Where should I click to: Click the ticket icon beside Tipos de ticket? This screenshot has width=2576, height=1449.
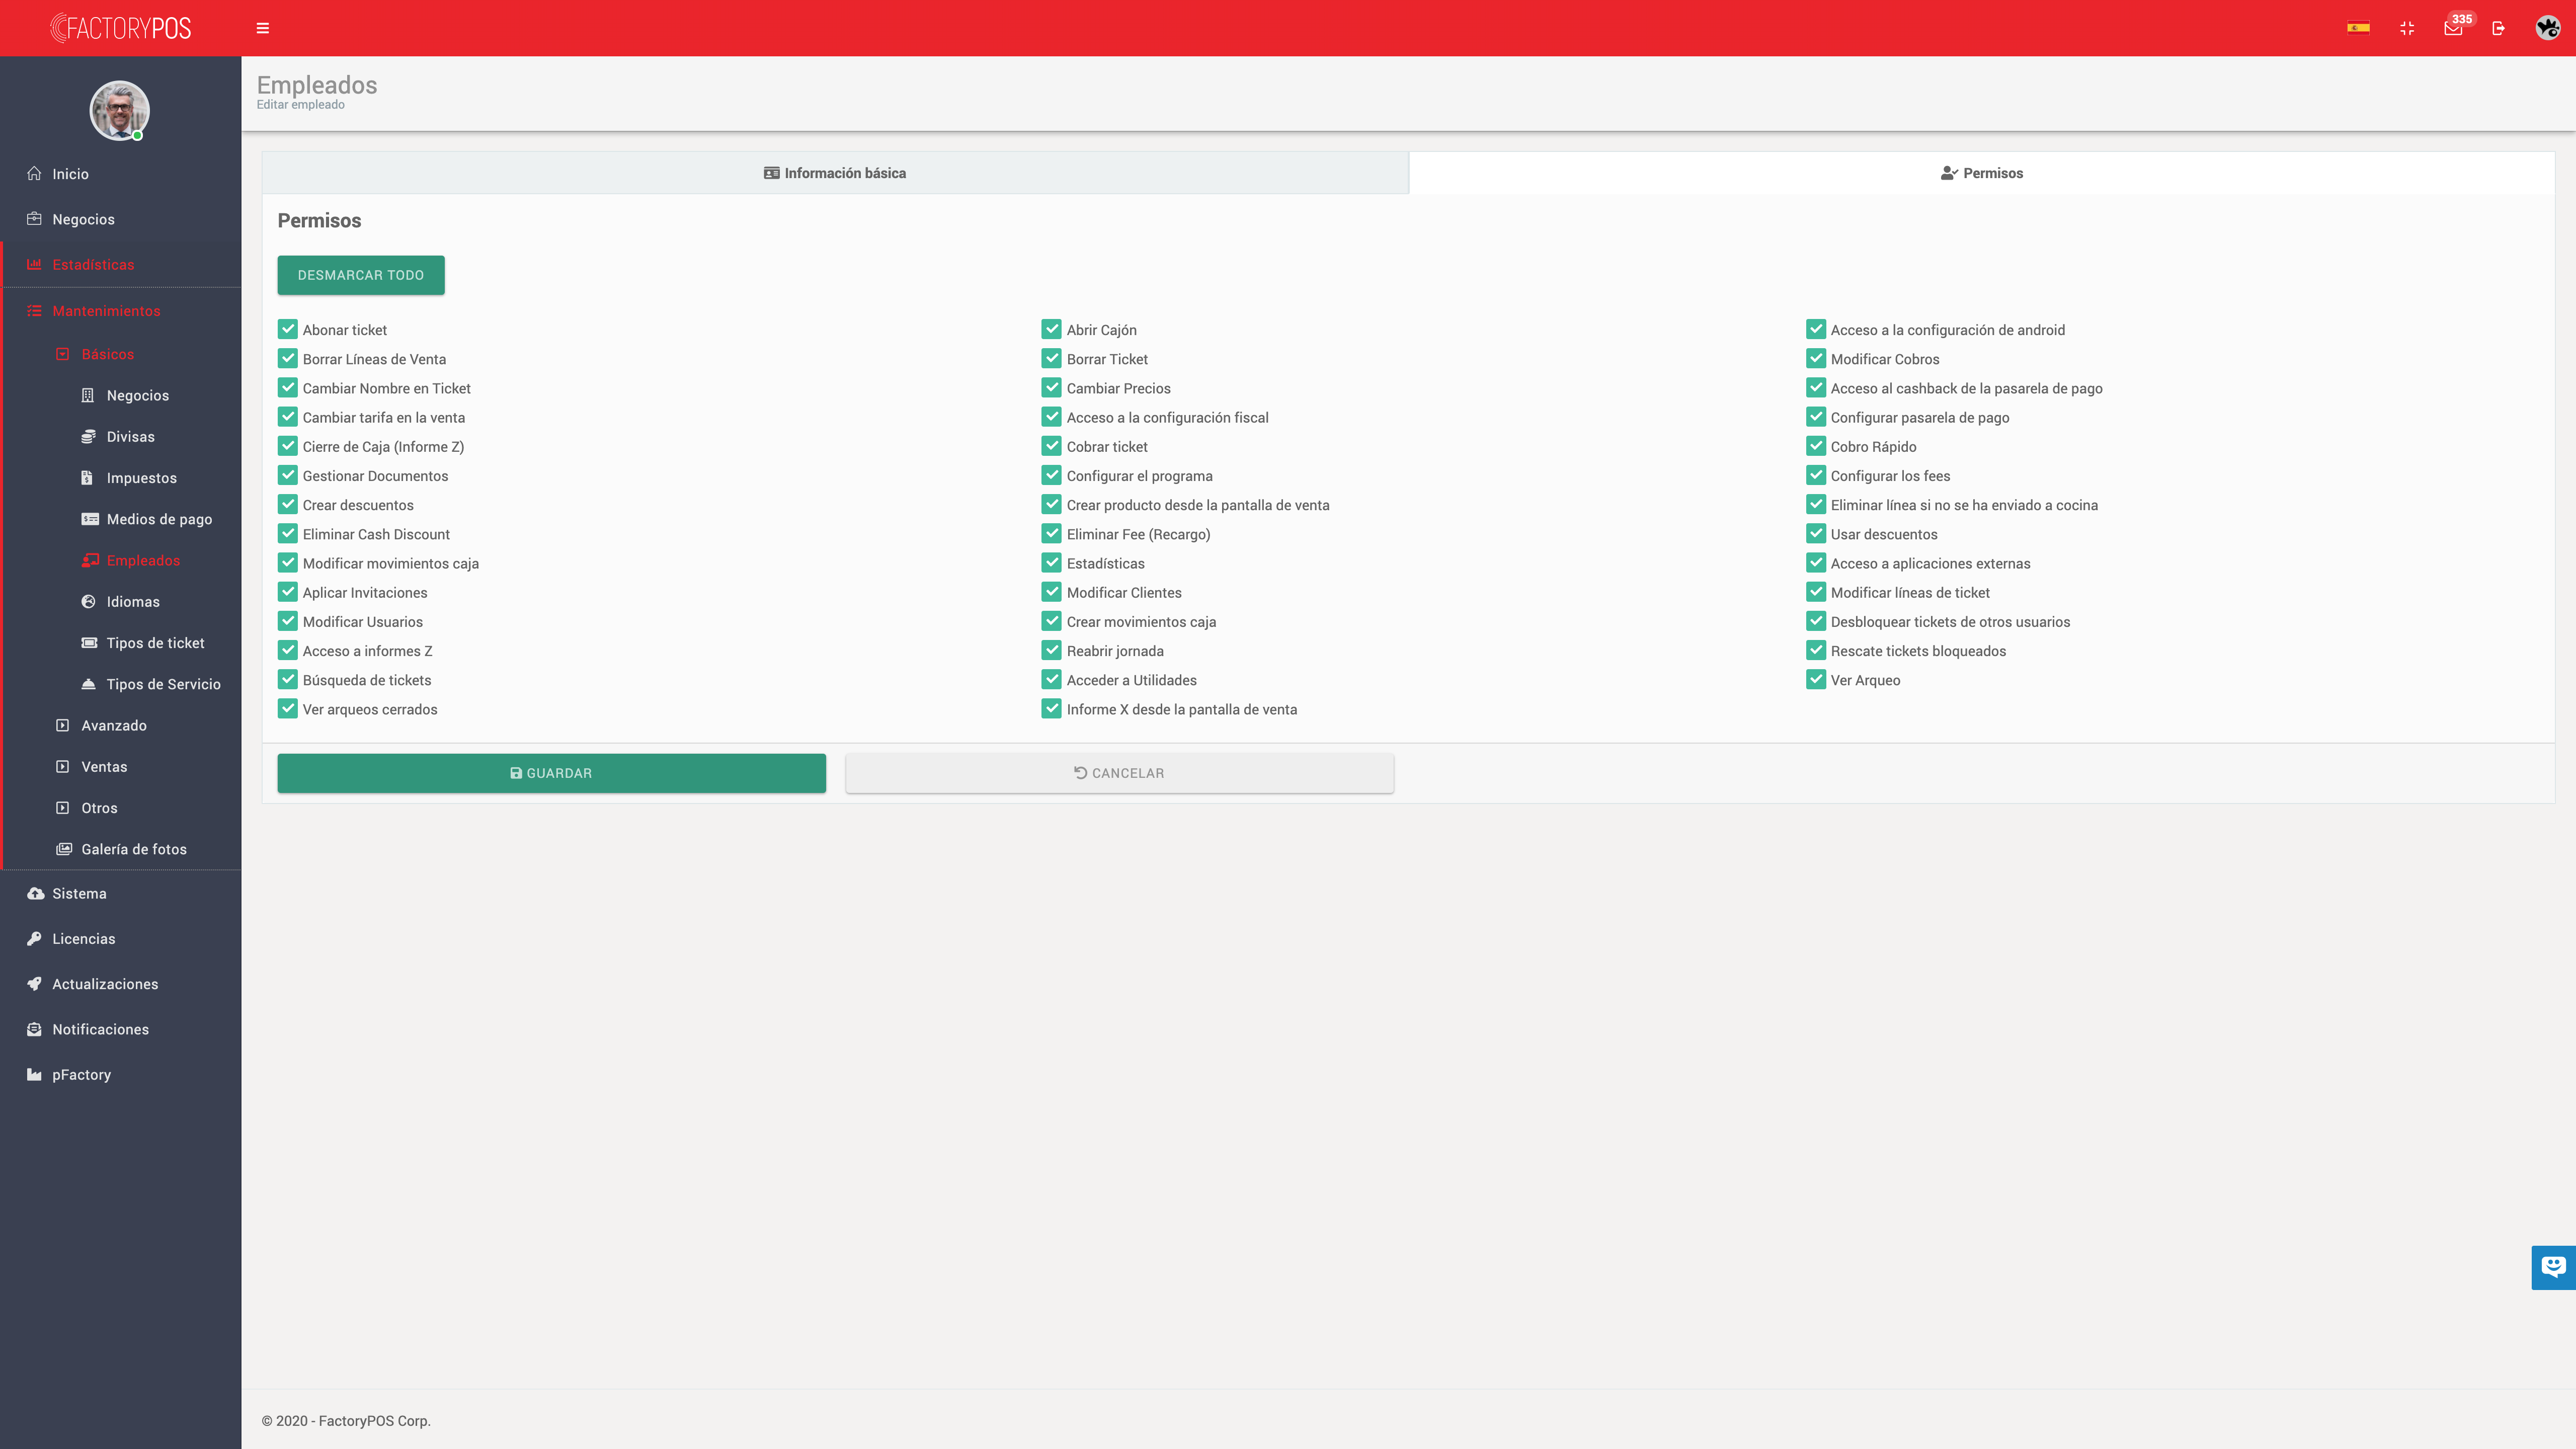pyautogui.click(x=89, y=642)
